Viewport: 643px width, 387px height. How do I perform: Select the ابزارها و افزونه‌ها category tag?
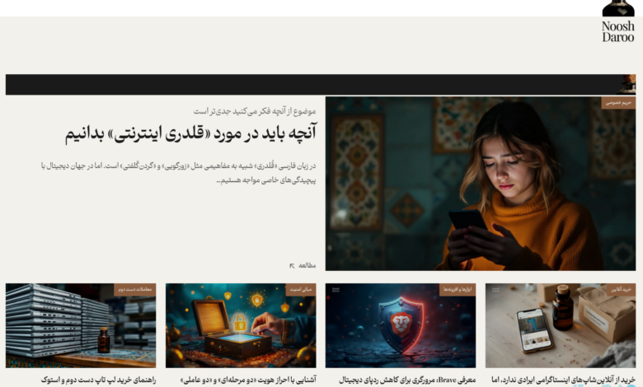[x=458, y=290]
